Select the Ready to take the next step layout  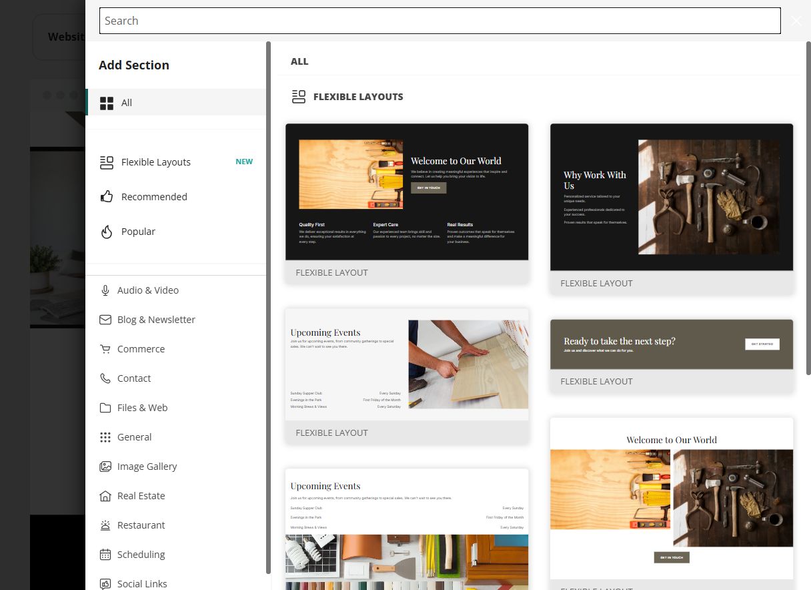tap(672, 356)
